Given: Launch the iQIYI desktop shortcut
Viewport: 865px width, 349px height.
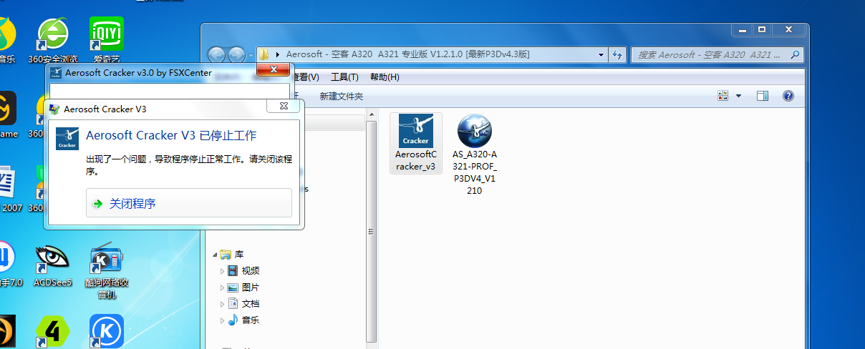Looking at the screenshot, I should click(107, 39).
